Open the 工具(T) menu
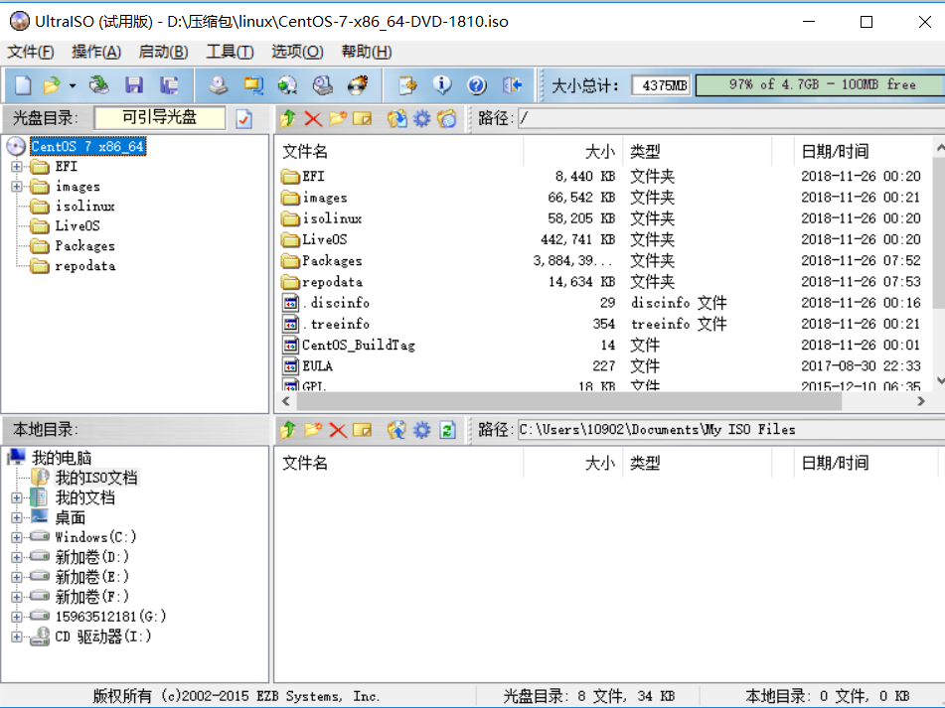This screenshot has height=708, width=945. [x=230, y=52]
